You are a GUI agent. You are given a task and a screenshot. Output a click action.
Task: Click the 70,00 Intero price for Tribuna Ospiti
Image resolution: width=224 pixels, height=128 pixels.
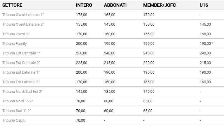click(x=80, y=120)
